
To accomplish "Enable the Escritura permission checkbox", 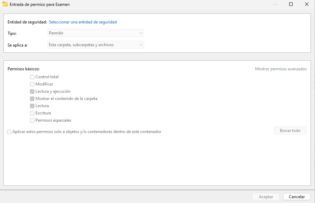I will tap(32, 113).
